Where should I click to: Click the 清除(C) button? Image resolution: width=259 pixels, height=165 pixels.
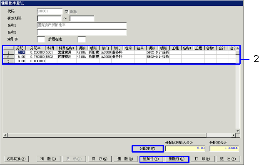[48, 159]
